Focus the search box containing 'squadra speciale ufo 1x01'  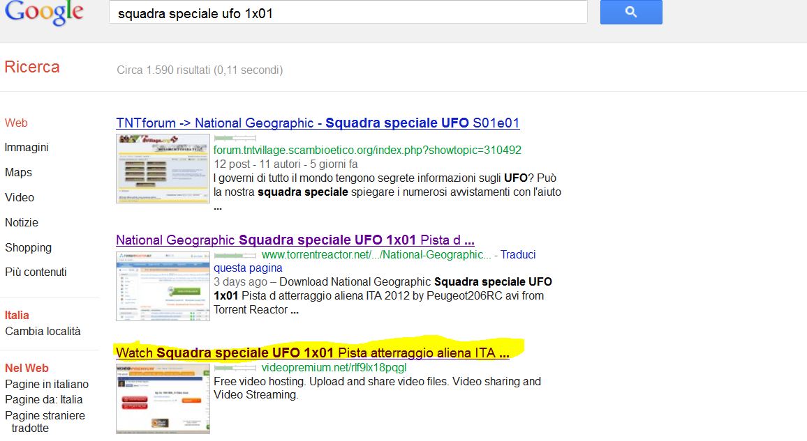(x=348, y=13)
